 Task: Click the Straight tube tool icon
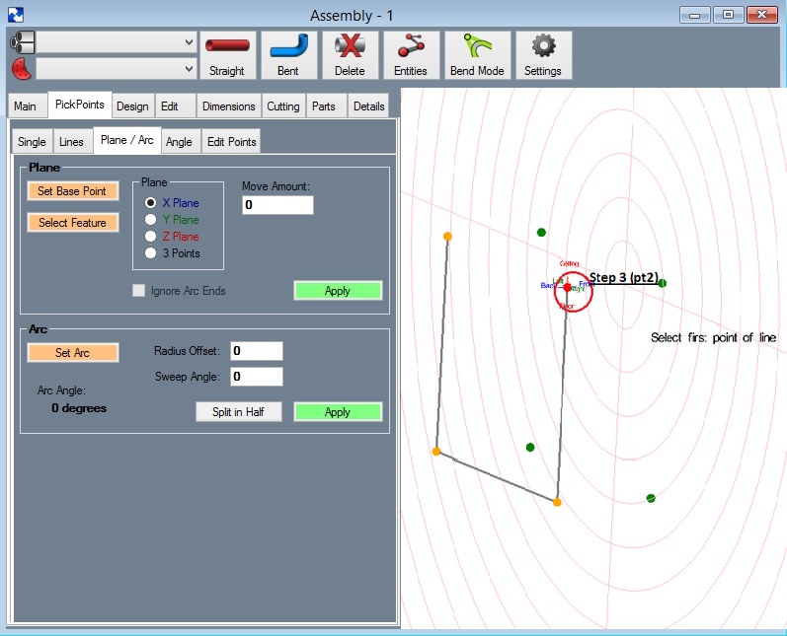click(227, 55)
